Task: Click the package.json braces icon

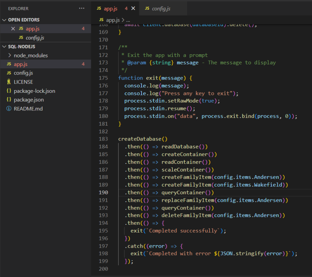Action: click(x=9, y=100)
